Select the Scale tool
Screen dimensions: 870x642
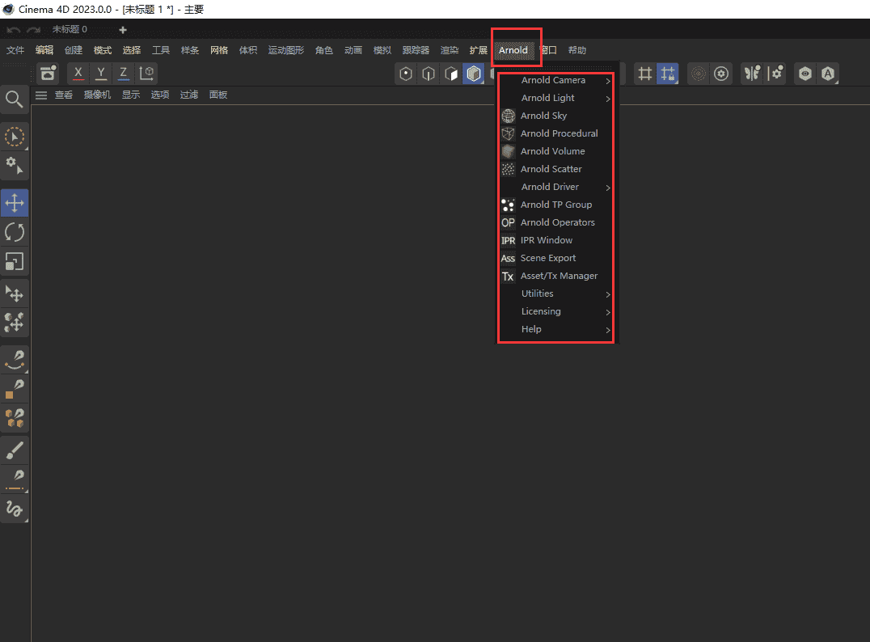15,261
